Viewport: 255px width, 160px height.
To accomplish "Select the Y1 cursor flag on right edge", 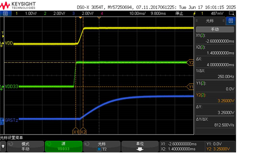I will point(190,87).
